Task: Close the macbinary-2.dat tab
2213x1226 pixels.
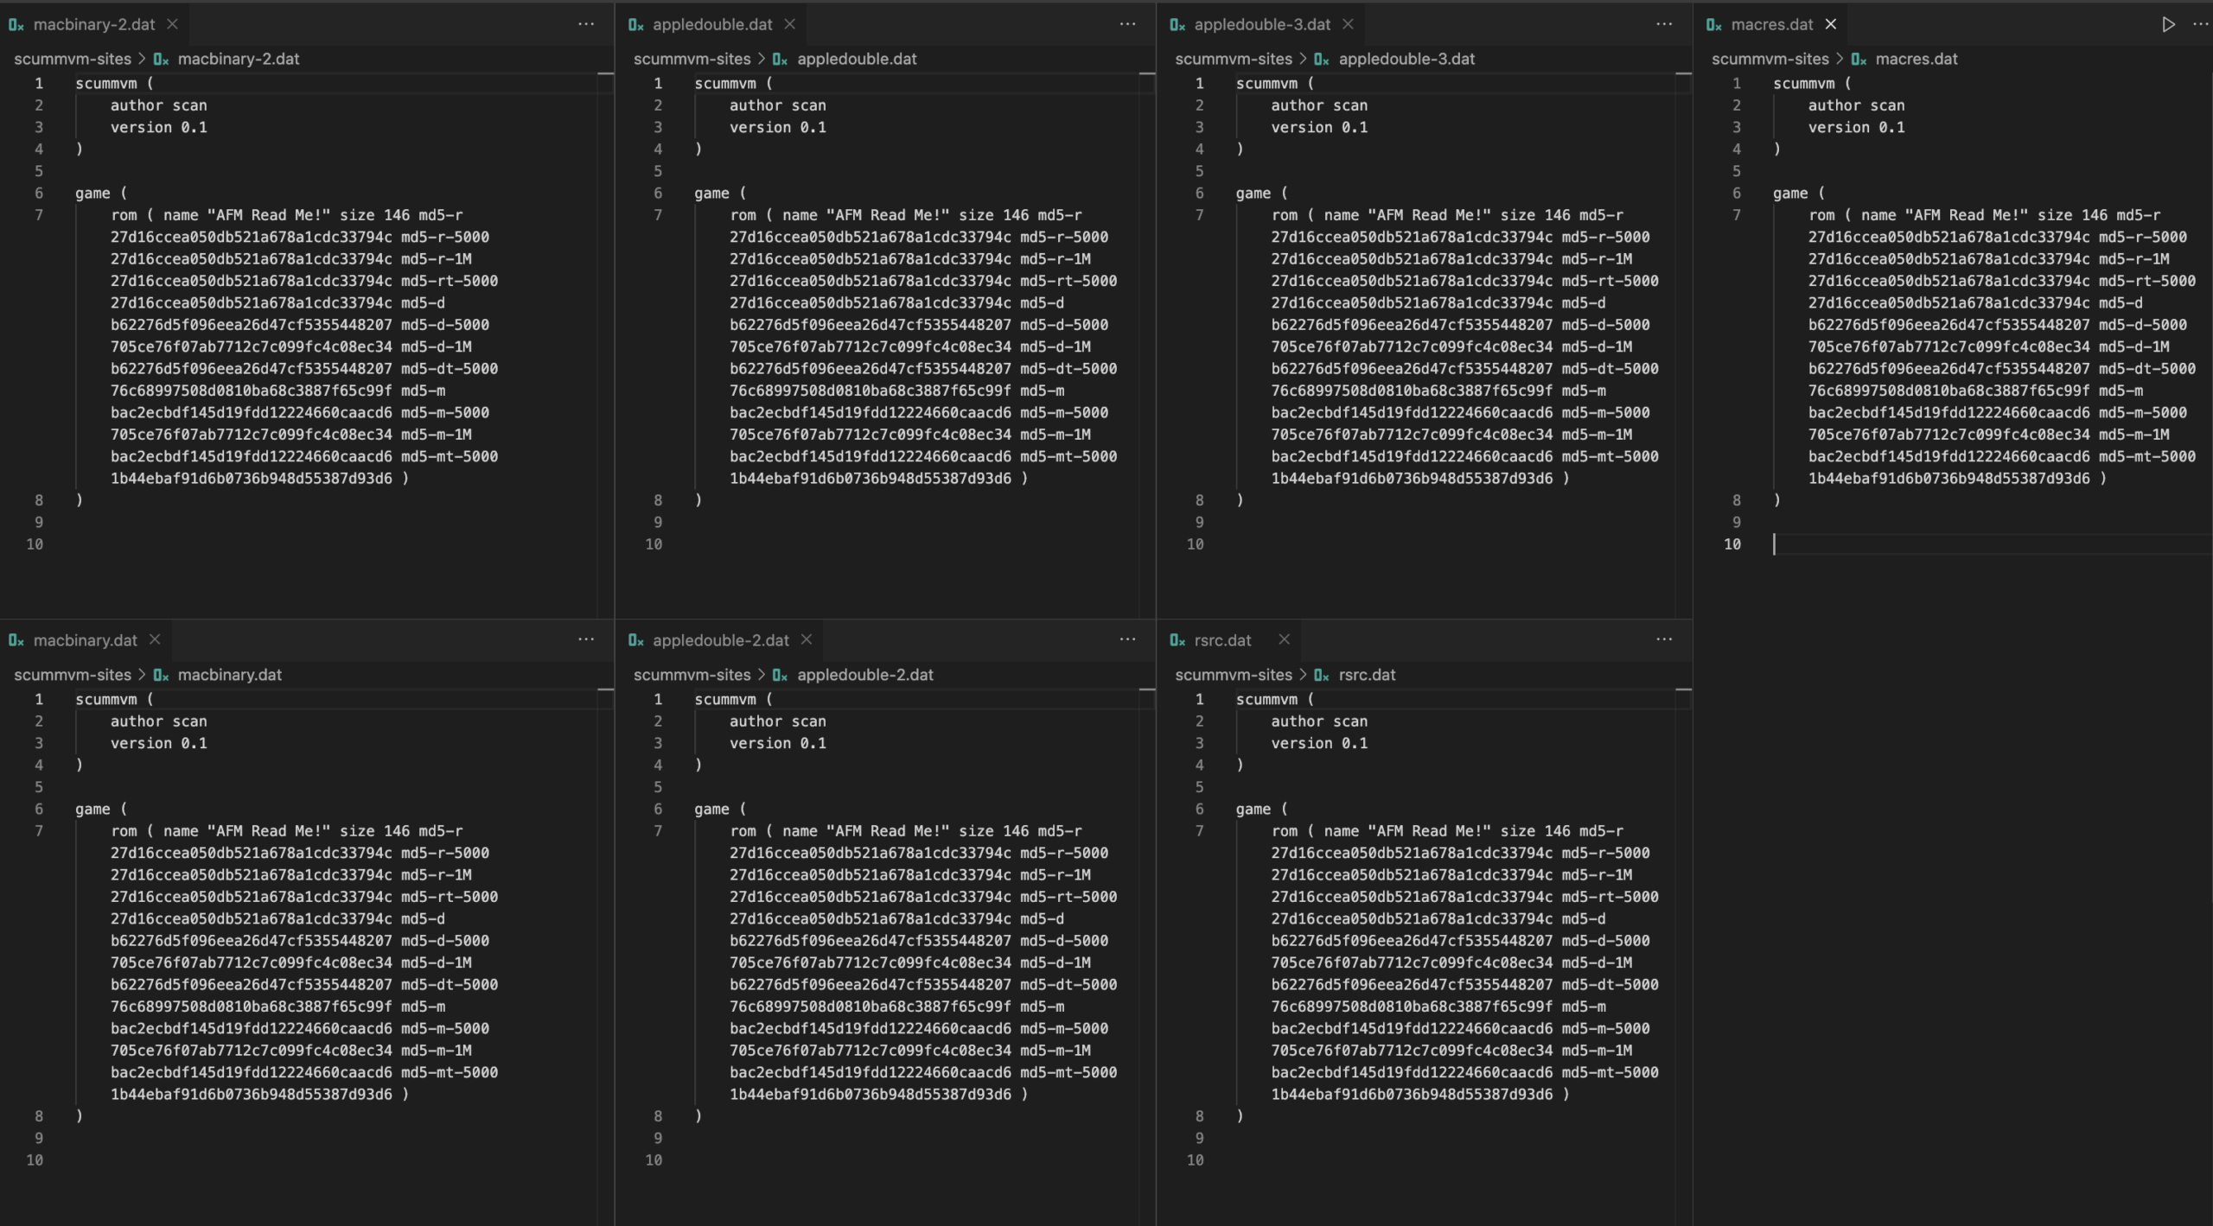Action: coord(172,24)
